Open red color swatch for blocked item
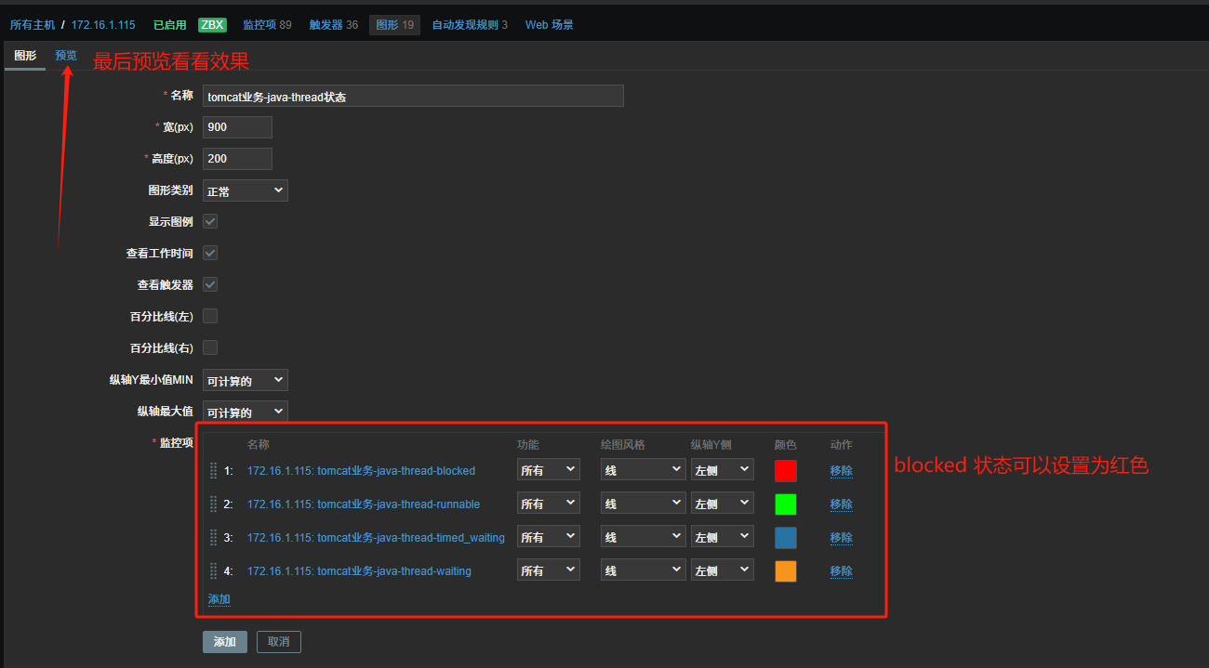 (x=785, y=470)
